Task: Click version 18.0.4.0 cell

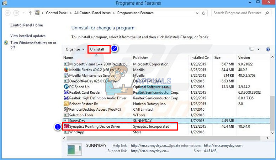Action: (244, 126)
